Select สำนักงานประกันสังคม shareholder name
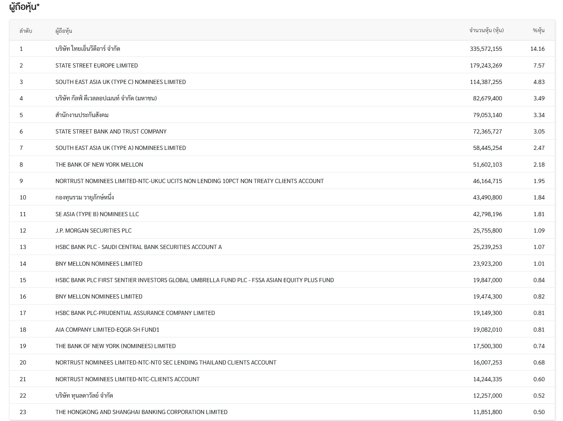This screenshot has height=421, width=563. [82, 115]
